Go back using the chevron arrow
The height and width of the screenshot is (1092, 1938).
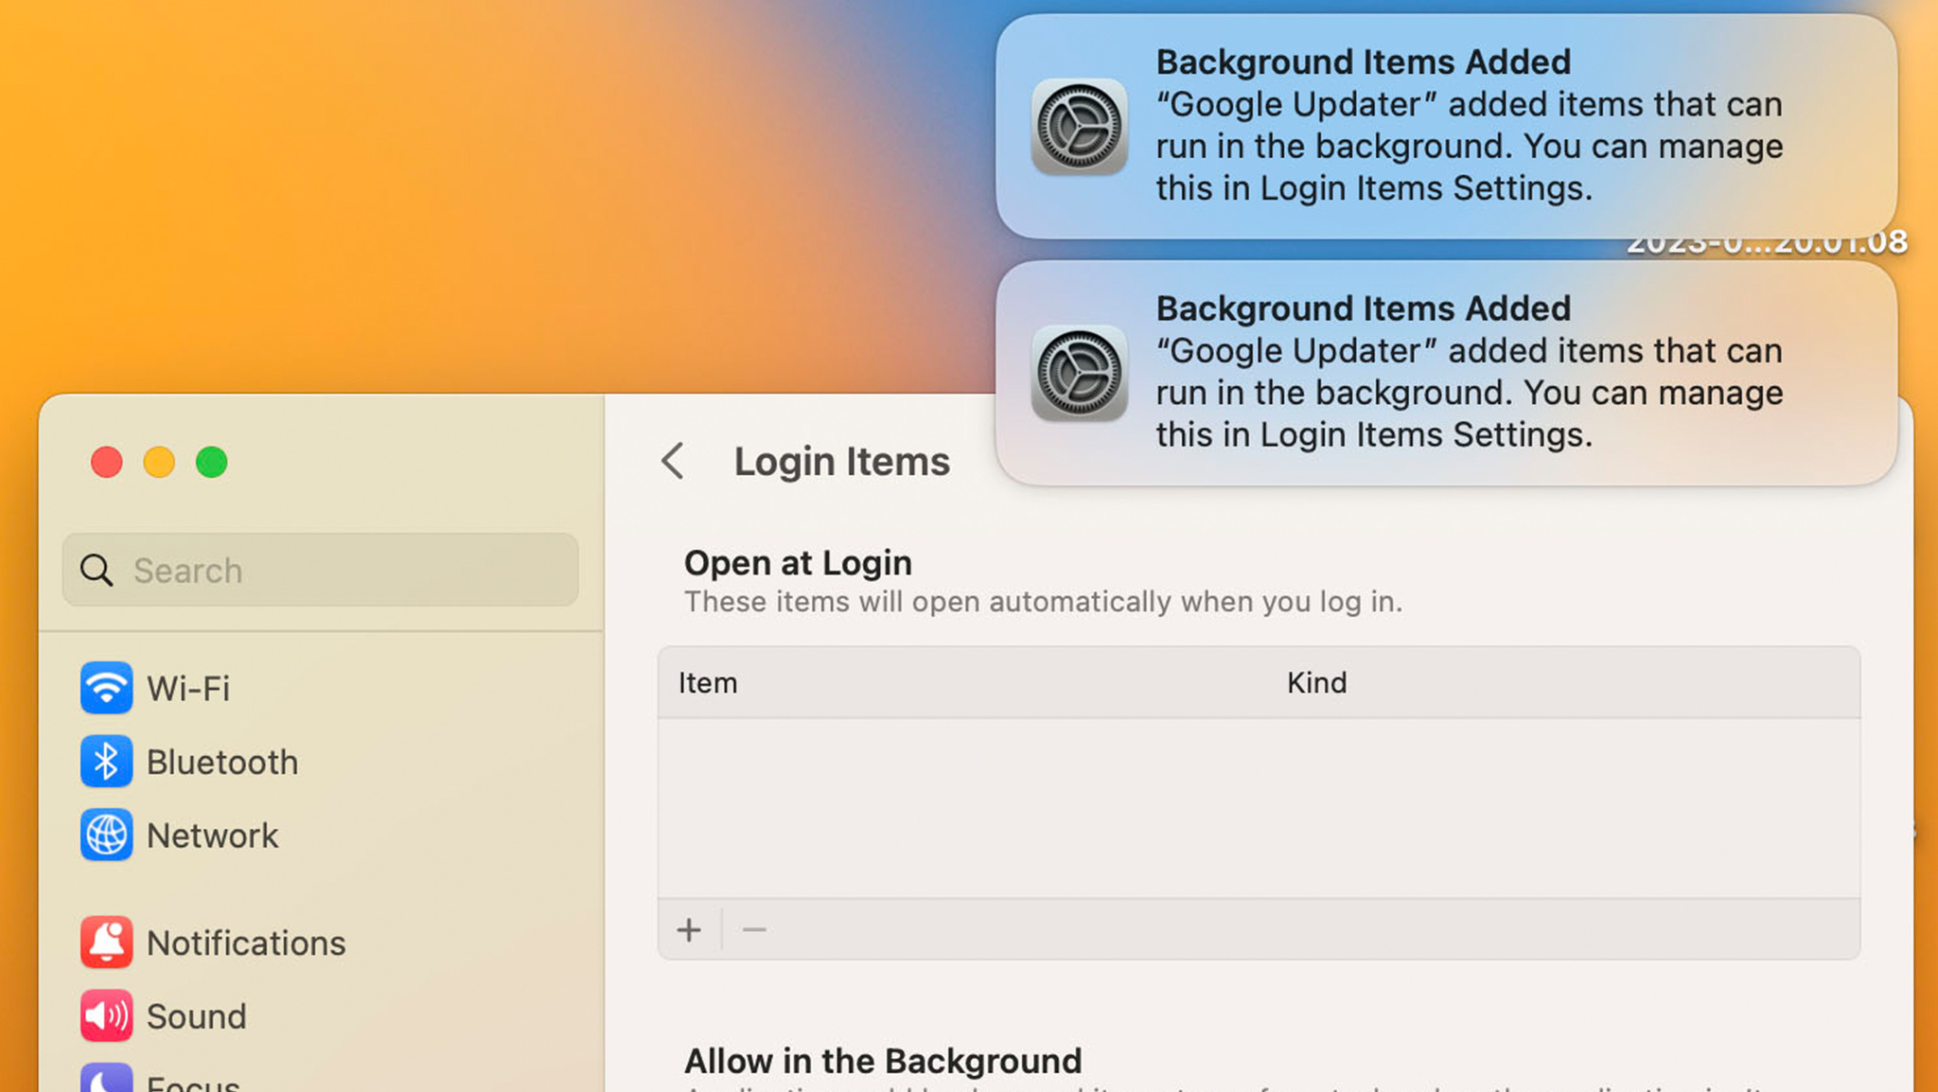pos(673,462)
